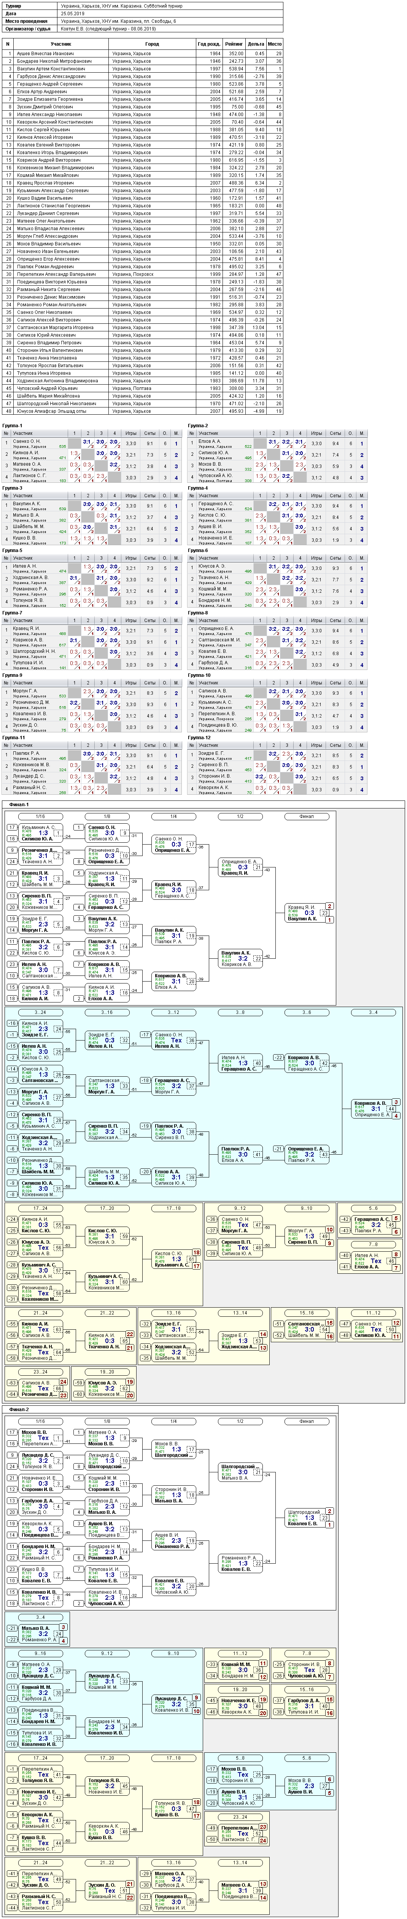Click delta value '13.04'
This screenshot has height=1919, width=407.
click(x=258, y=328)
